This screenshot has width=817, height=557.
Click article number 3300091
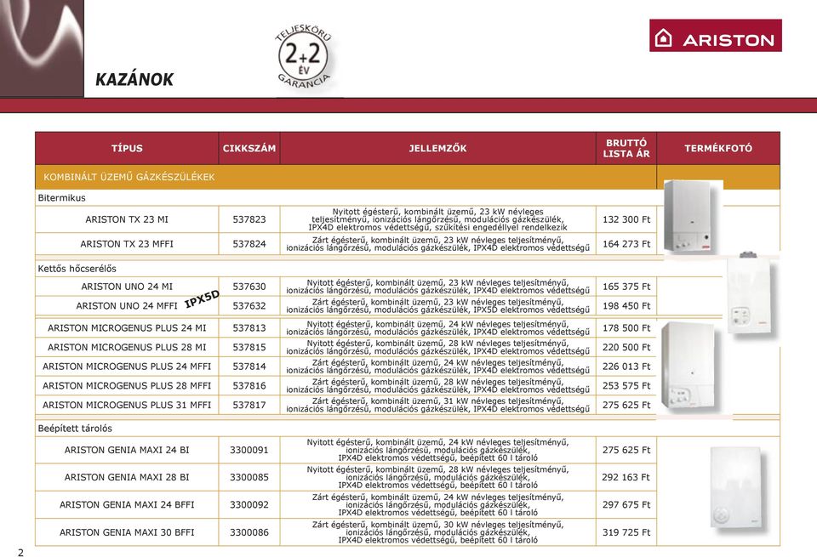249,450
